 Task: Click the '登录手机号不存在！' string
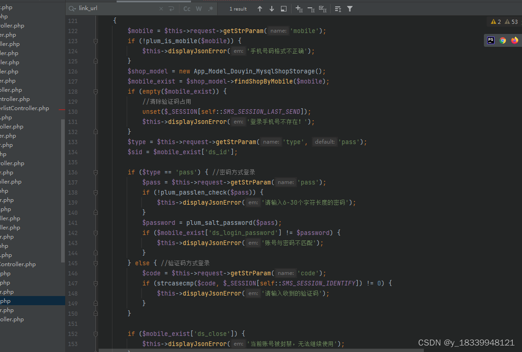click(x=277, y=122)
